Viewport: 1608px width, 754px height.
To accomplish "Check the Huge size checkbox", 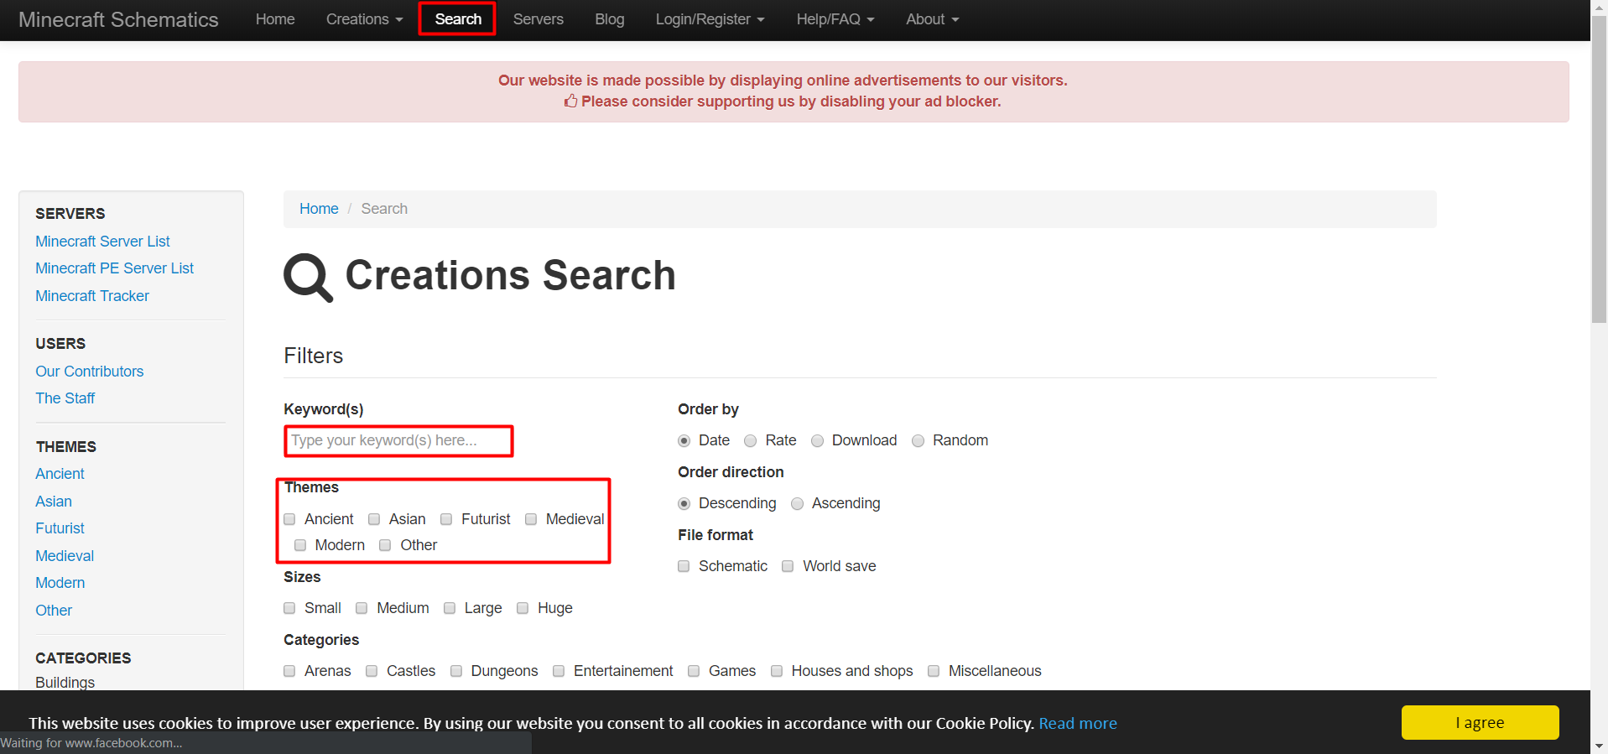I will point(523,608).
